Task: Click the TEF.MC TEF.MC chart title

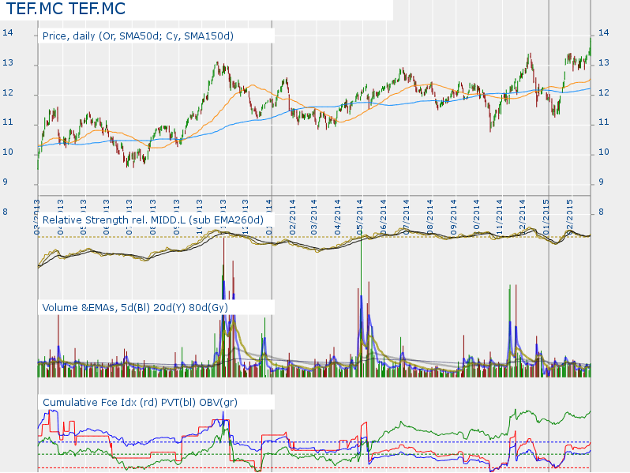Action: (66, 9)
